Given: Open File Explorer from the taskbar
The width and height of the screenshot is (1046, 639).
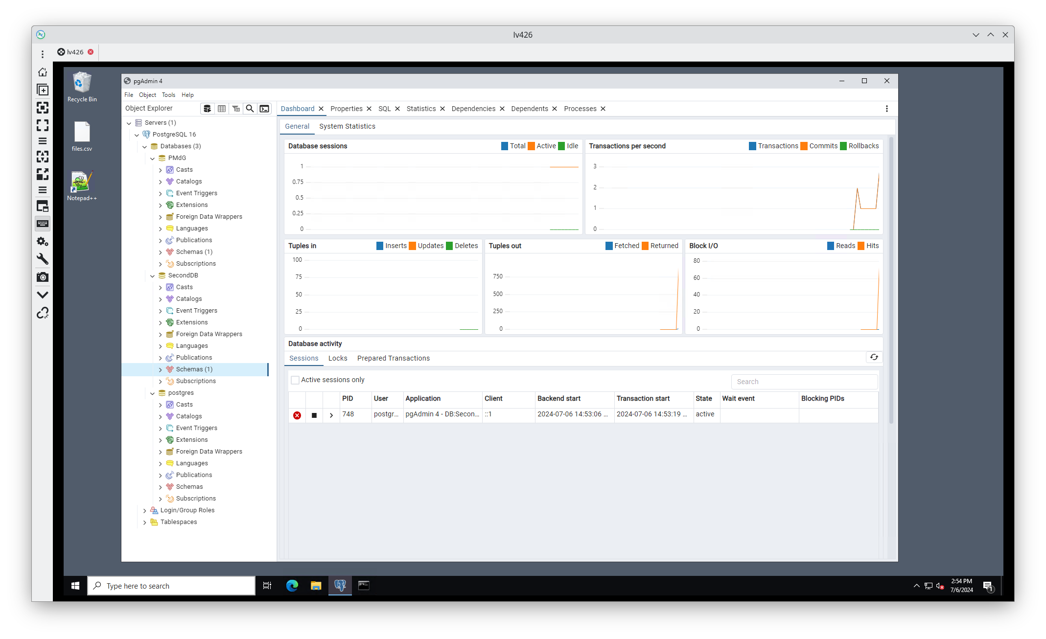Looking at the screenshot, I should 316,585.
